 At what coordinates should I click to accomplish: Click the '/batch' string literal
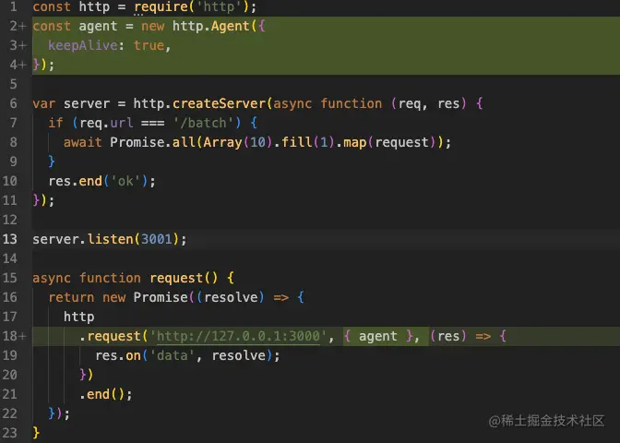tap(203, 123)
